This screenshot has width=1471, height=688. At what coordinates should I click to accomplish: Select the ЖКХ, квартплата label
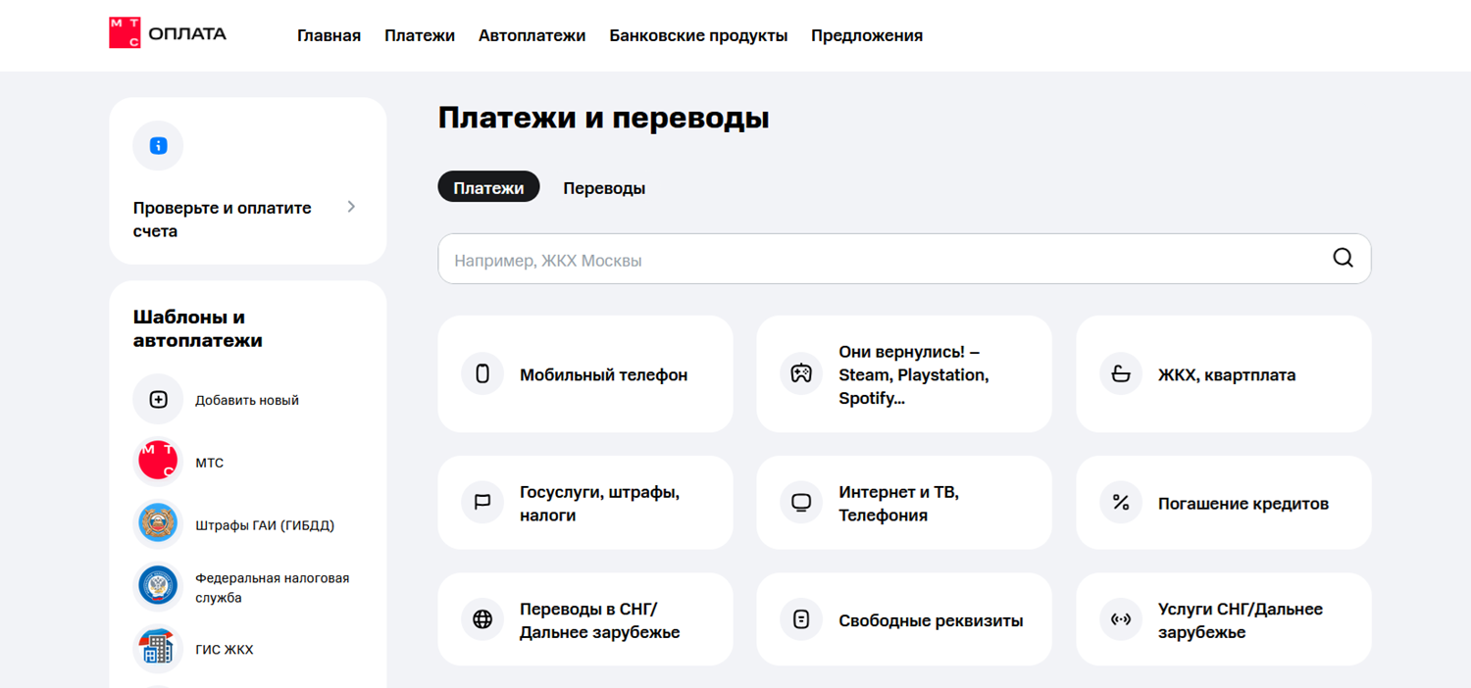pos(1227,375)
